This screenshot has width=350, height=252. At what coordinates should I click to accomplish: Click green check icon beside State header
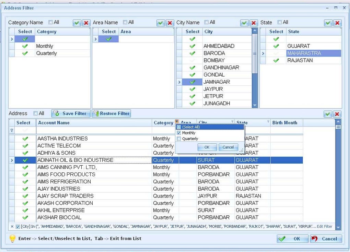point(328,23)
